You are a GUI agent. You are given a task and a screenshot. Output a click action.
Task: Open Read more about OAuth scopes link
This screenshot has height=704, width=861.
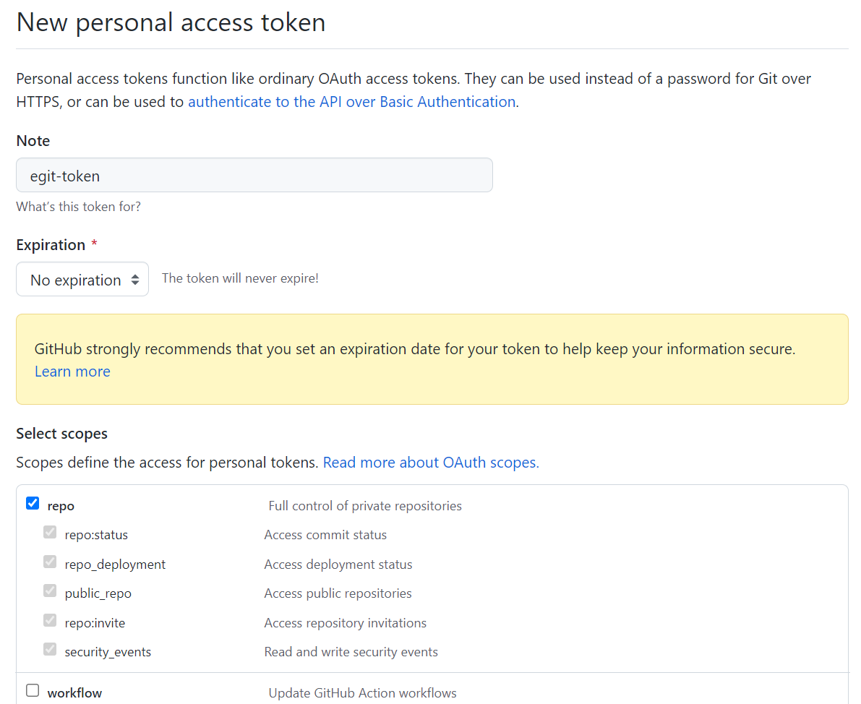tap(431, 463)
